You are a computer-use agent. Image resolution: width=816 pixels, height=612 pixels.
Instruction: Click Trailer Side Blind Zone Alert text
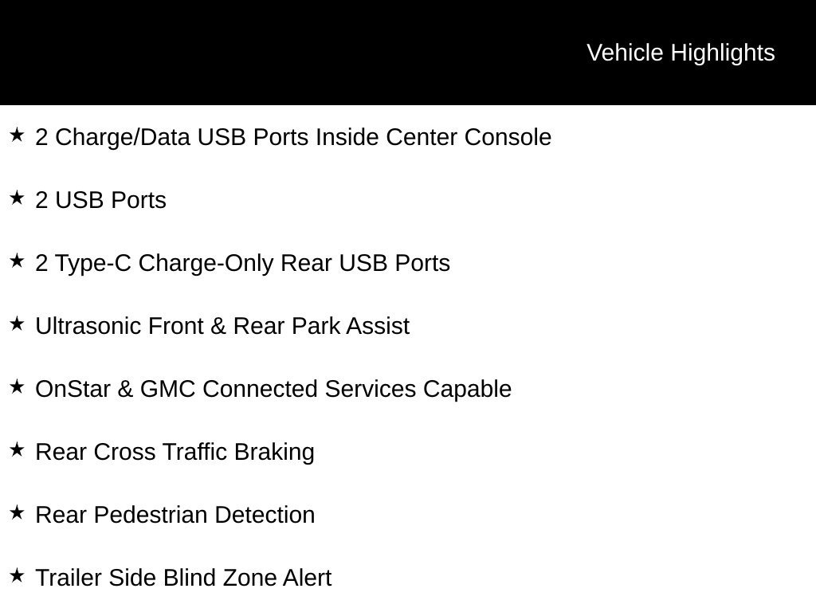183,579
